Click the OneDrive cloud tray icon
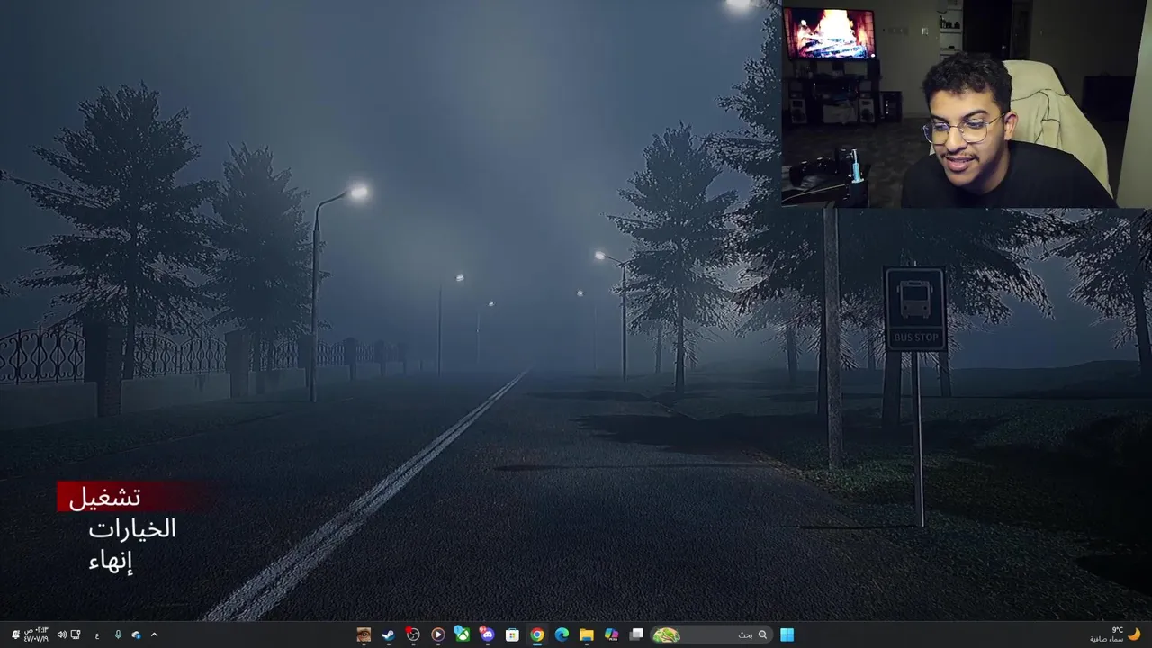 pos(136,635)
